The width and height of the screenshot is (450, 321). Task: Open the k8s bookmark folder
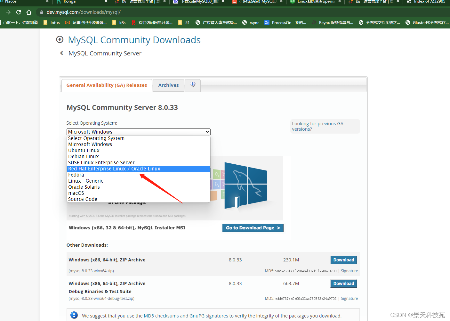click(x=119, y=22)
